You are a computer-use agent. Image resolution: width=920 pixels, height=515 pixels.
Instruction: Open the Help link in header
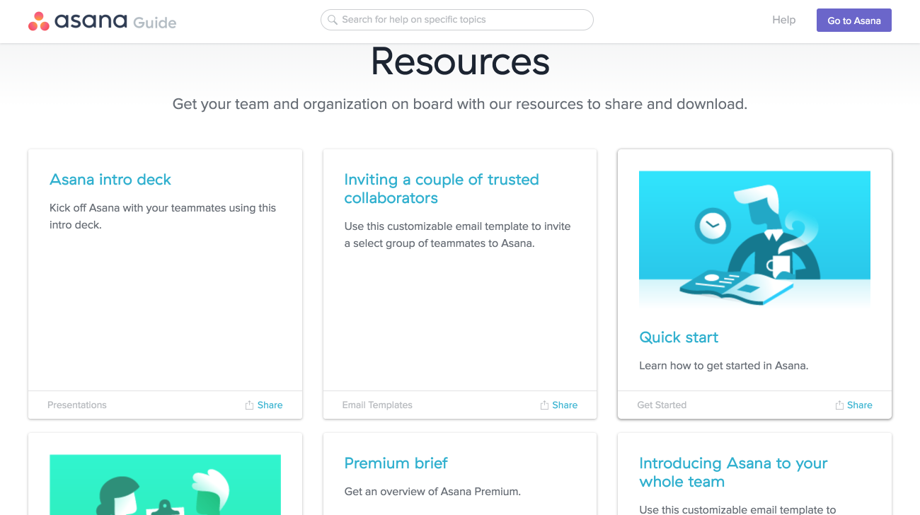tap(783, 20)
